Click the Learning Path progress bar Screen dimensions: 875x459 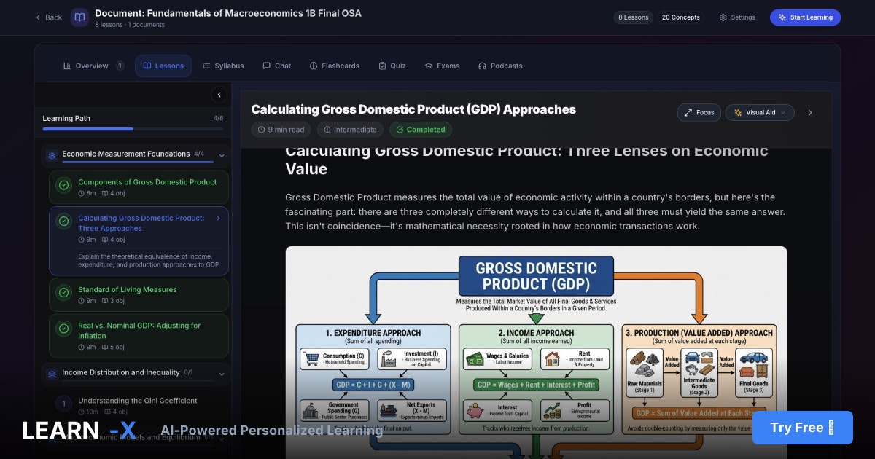[x=131, y=130]
